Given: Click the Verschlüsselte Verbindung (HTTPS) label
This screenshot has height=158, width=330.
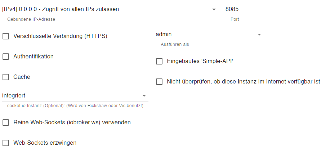Looking at the screenshot, I should point(61,36).
